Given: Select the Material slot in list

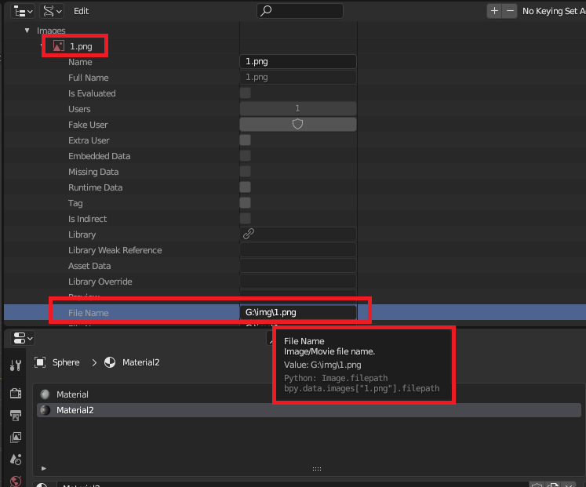Looking at the screenshot, I should coord(309,394).
